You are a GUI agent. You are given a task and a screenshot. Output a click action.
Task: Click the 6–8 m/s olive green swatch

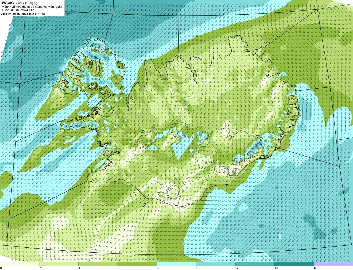point(137,264)
